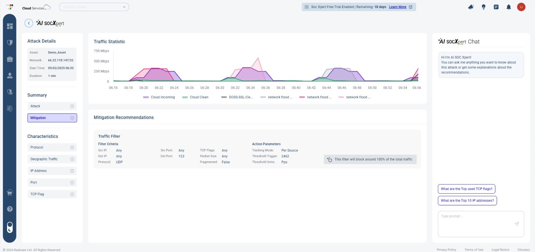
Task: Click the Cloud Services logo
Action: coord(36,7)
